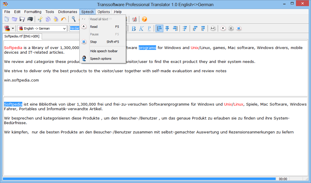Screen dimensions: 311x183
Task: Click the increase indent icon
Action: (203, 28)
